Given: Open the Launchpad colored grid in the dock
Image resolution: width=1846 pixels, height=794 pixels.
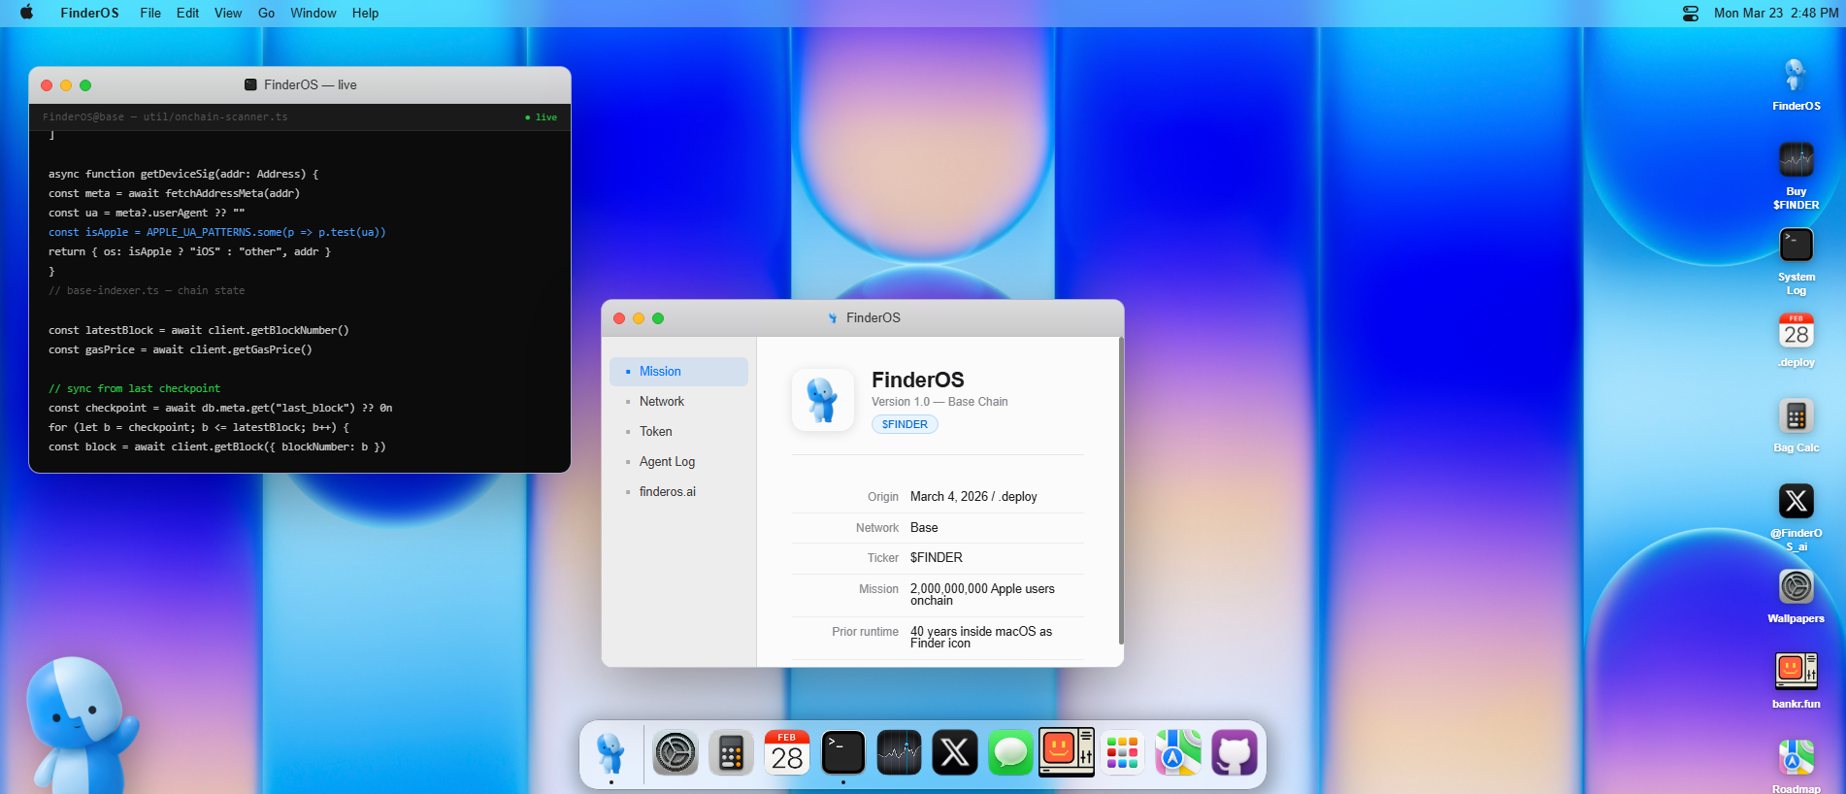Looking at the screenshot, I should (1123, 753).
